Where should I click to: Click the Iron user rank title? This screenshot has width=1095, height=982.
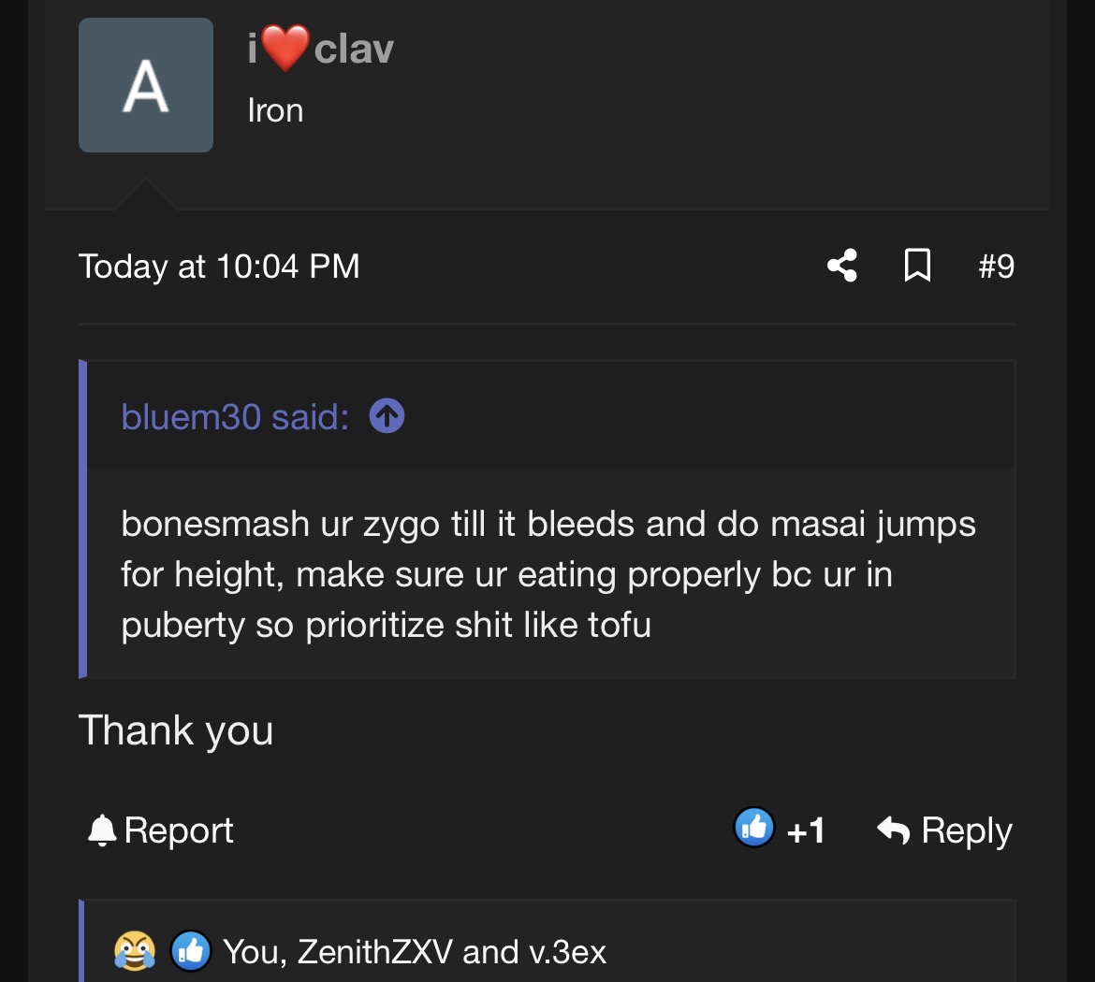(x=275, y=110)
